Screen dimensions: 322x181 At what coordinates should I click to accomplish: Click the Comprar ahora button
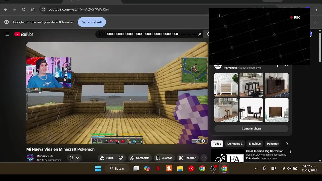click(251, 129)
